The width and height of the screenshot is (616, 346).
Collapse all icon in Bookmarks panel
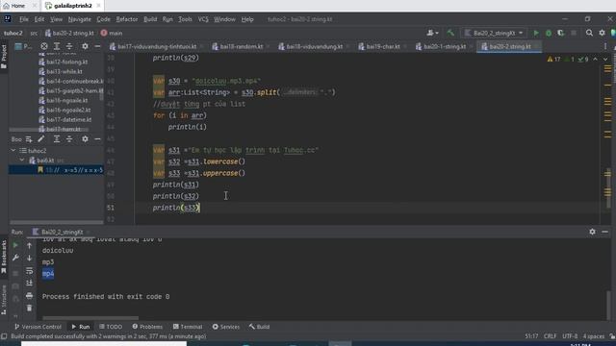(69, 139)
